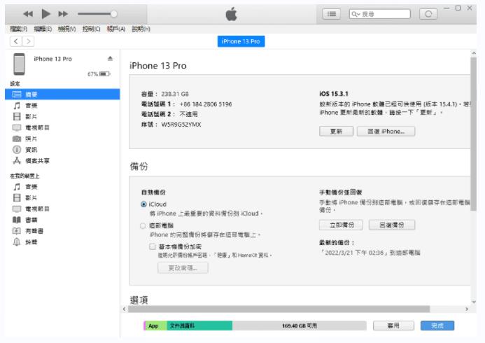The height and width of the screenshot is (343, 485).
Task: Enable the 替本機備份加密 checkbox
Action: pos(152,246)
